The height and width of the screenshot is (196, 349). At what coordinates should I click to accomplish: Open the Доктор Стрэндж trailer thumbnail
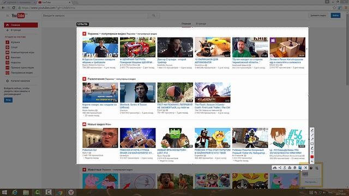coord(175,47)
